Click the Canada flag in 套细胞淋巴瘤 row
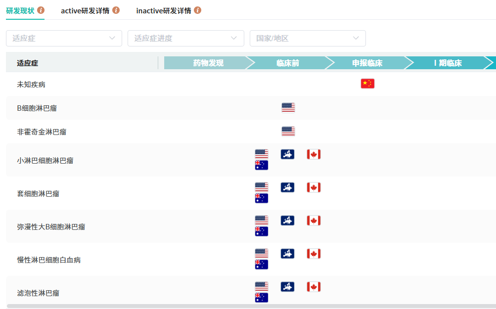Viewport: 496px width, 309px height. [x=314, y=187]
